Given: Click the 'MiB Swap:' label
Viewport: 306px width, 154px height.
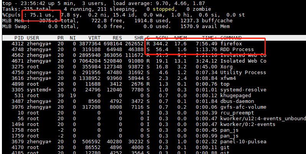Looking at the screenshot, I should click(x=16, y=26).
